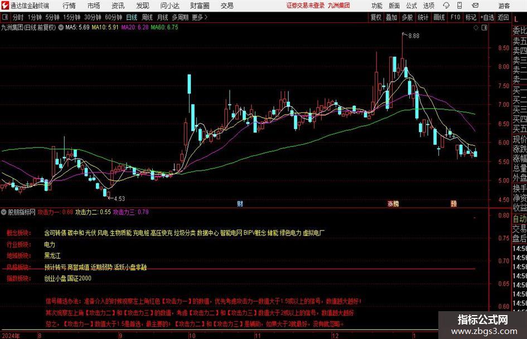
Task: Click the 8.88 high price label
Action: (414, 36)
